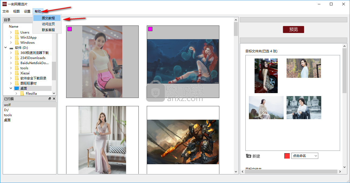The width and height of the screenshot is (350, 183).
Task: Select the 图旺旺素材 folder
Action: [28, 83]
